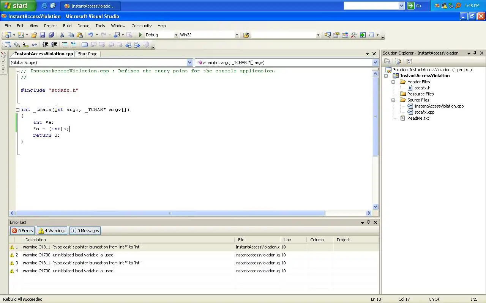Click the Save All icon

(51, 35)
